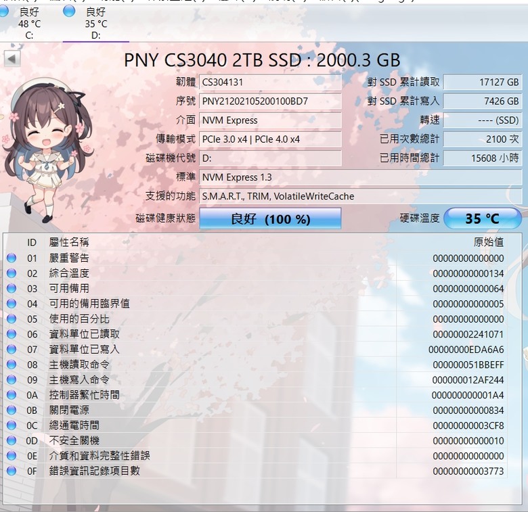Click power on count value 2100 次

[482, 139]
